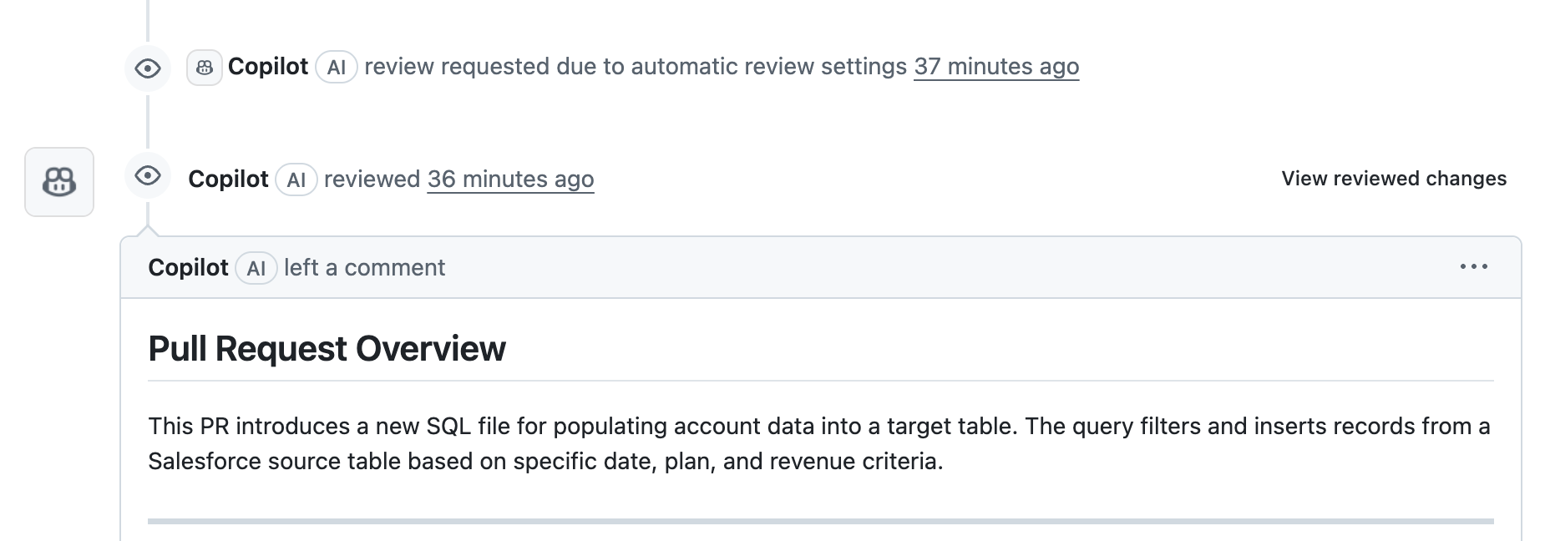Click the PR overview description paragraph
Viewport: 1545px width, 541px height.
pyautogui.click(x=818, y=443)
